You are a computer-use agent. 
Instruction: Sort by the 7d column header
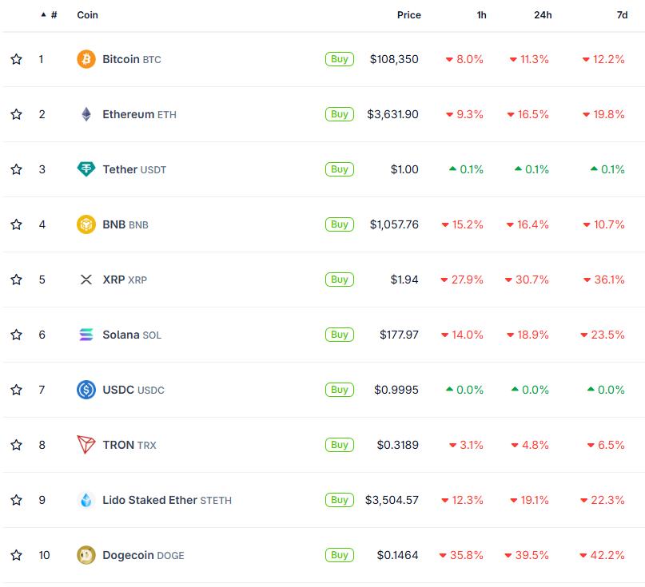coord(622,15)
